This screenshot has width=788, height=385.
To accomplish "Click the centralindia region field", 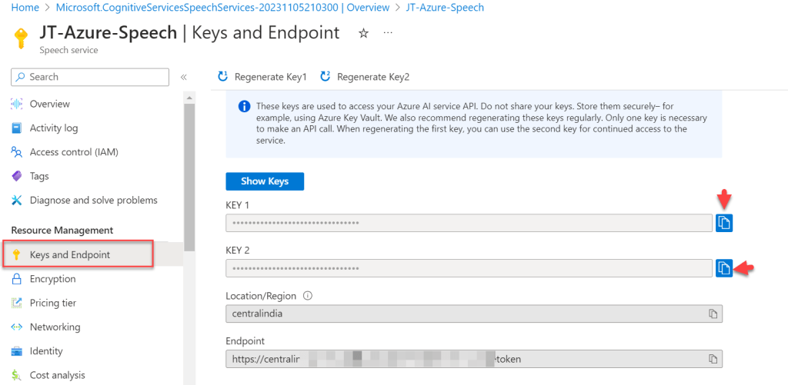I will click(474, 314).
